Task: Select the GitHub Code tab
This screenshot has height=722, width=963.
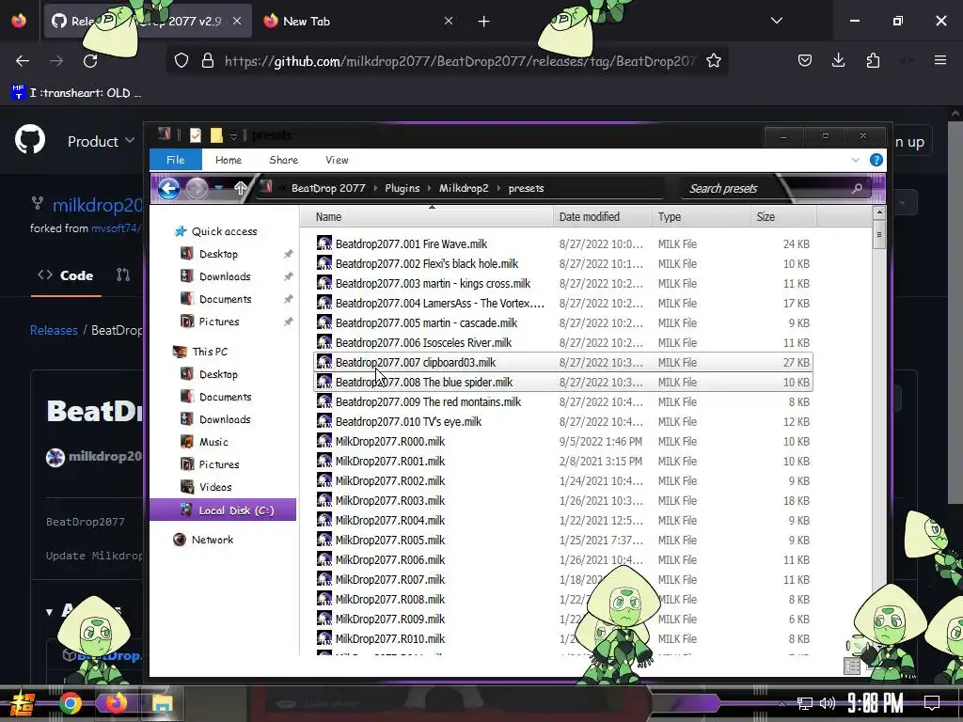Action: (x=67, y=275)
